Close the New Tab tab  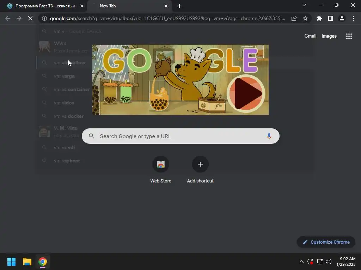(166, 6)
